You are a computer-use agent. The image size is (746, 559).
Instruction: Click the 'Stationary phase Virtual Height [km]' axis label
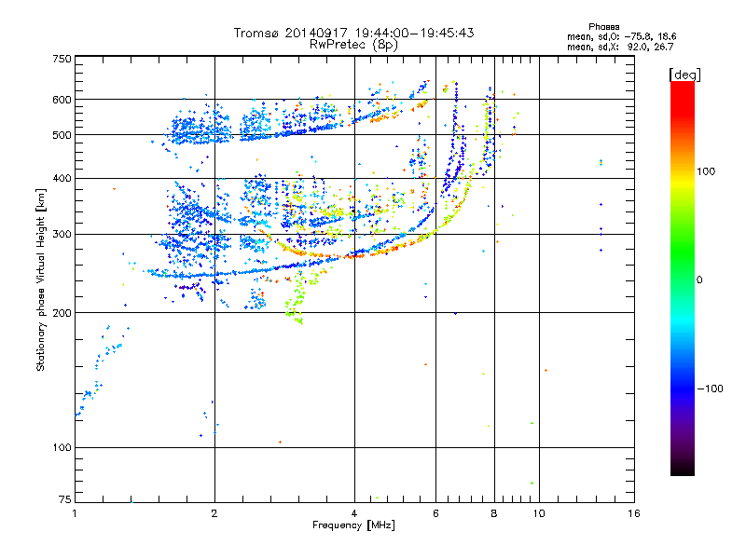tap(41, 280)
